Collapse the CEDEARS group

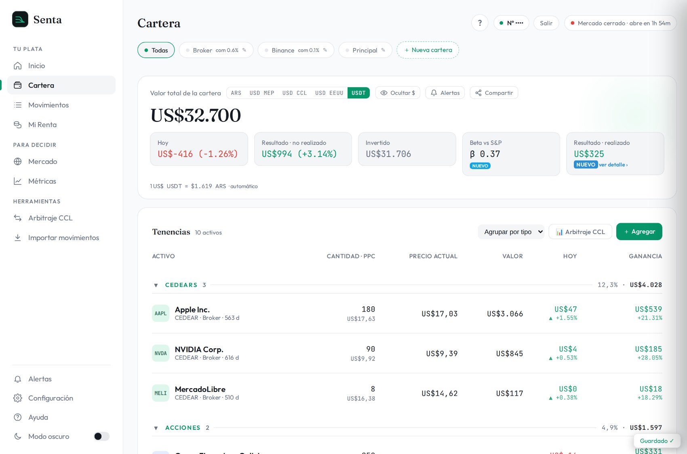(x=156, y=285)
